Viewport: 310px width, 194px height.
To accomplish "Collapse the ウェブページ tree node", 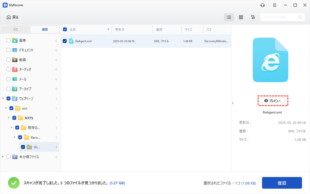I will [x=3, y=99].
